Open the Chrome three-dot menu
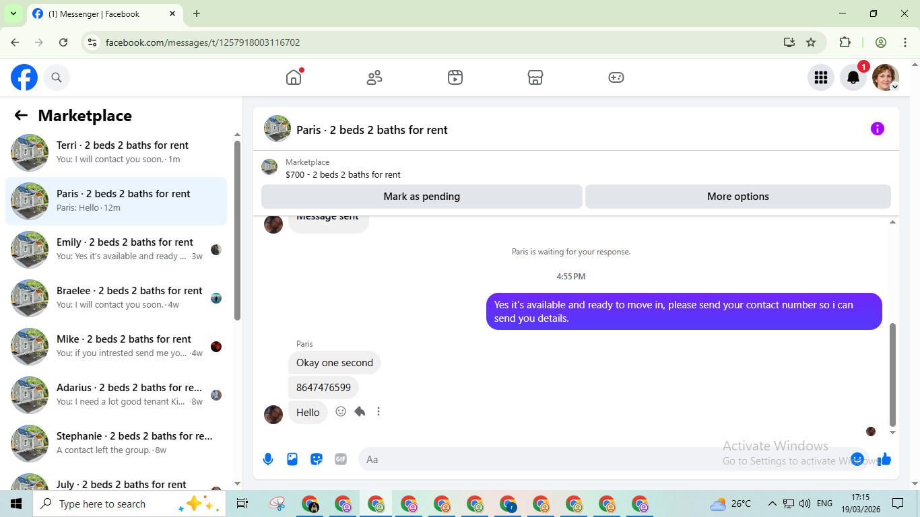Image resolution: width=920 pixels, height=517 pixels. pos(905,42)
